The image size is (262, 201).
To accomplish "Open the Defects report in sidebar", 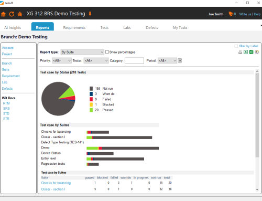I will point(7,89).
